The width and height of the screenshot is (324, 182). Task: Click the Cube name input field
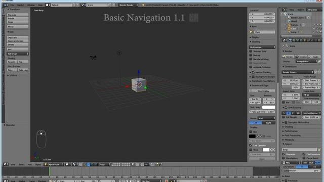click(x=265, y=32)
